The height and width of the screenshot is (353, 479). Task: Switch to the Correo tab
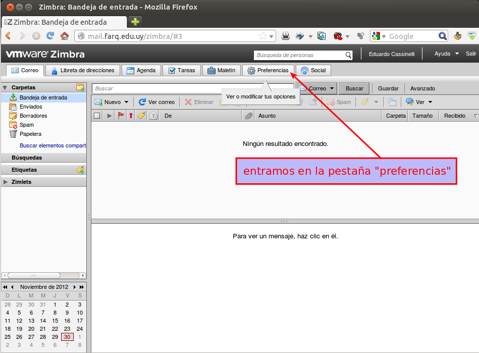pyautogui.click(x=25, y=70)
